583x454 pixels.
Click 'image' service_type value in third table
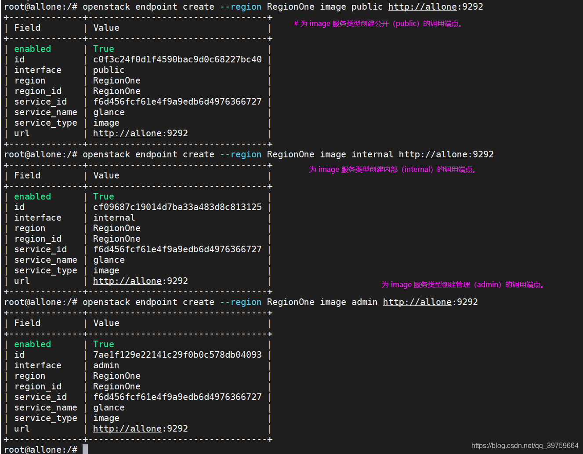(x=106, y=418)
